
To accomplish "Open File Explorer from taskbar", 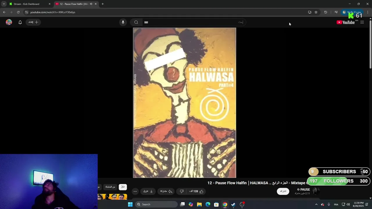I will coord(199,204).
